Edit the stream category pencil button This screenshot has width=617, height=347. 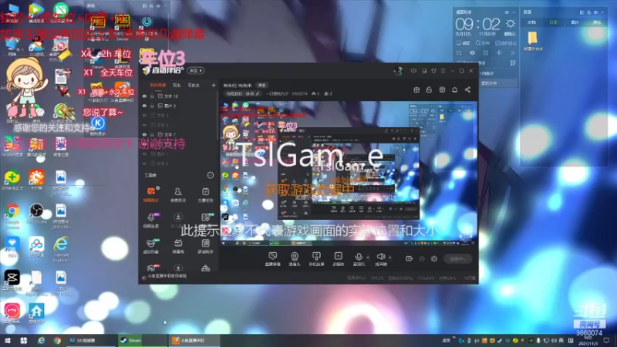click(258, 93)
